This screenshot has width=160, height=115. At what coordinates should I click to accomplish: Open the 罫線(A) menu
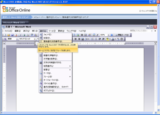[x=61, y=31]
